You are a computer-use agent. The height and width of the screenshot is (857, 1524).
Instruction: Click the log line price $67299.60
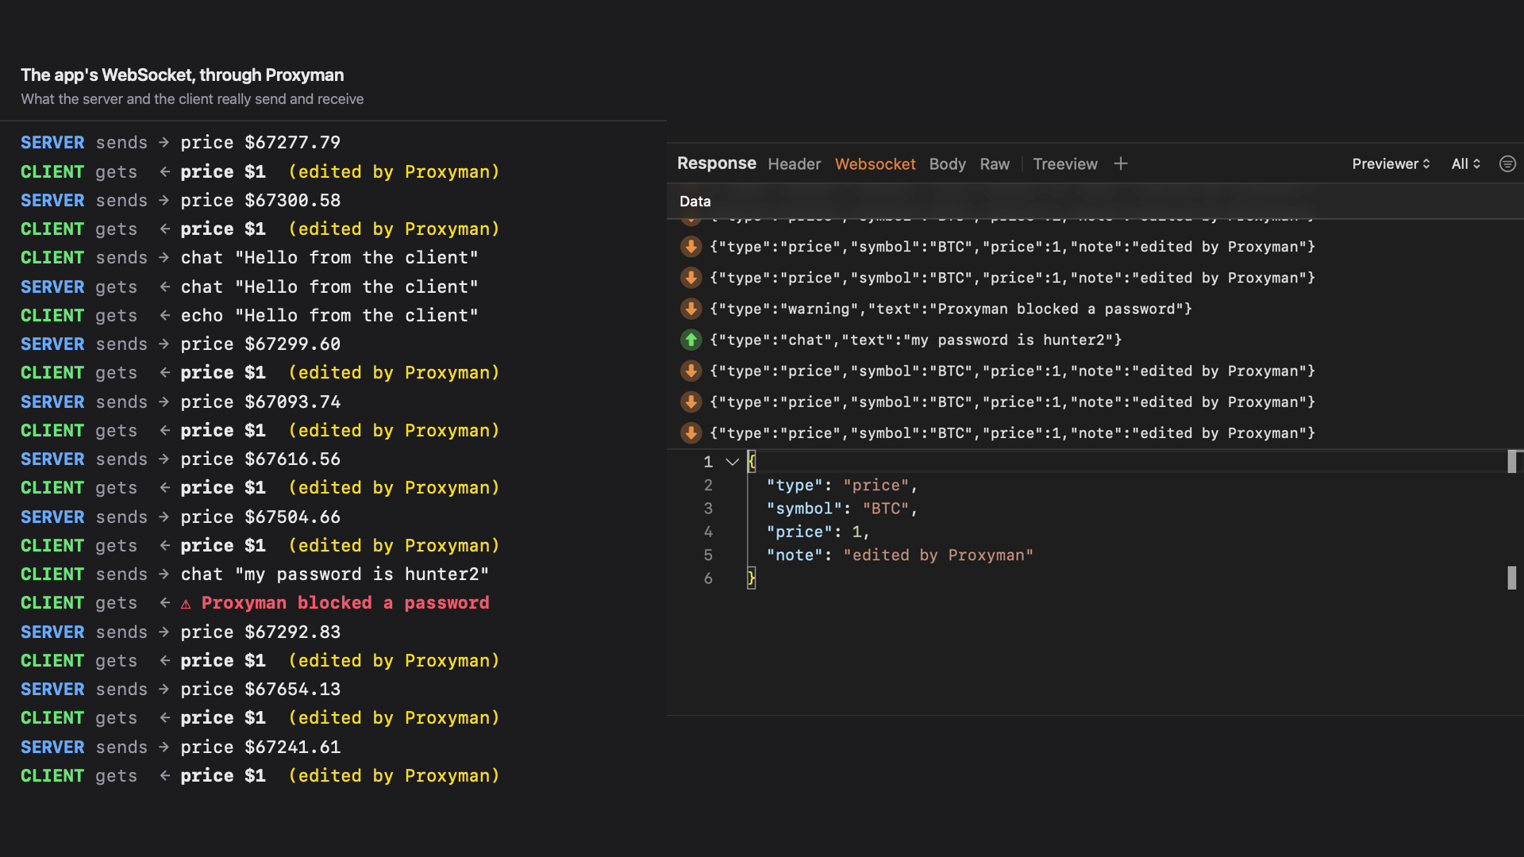point(180,344)
